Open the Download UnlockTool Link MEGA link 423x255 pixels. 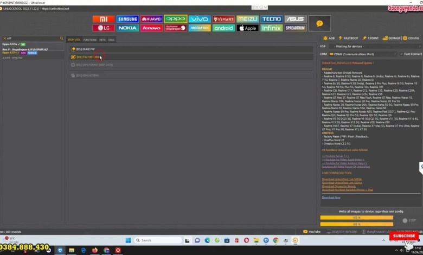click(342, 179)
